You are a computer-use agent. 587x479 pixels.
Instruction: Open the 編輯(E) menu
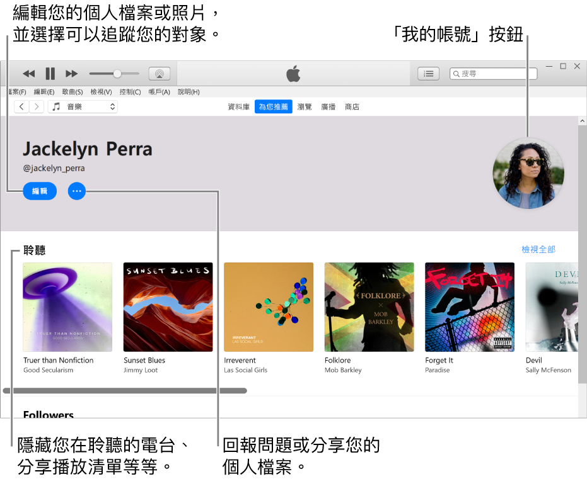[x=44, y=92]
